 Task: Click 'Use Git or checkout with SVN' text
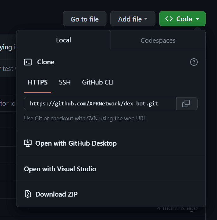pyautogui.click(x=86, y=118)
